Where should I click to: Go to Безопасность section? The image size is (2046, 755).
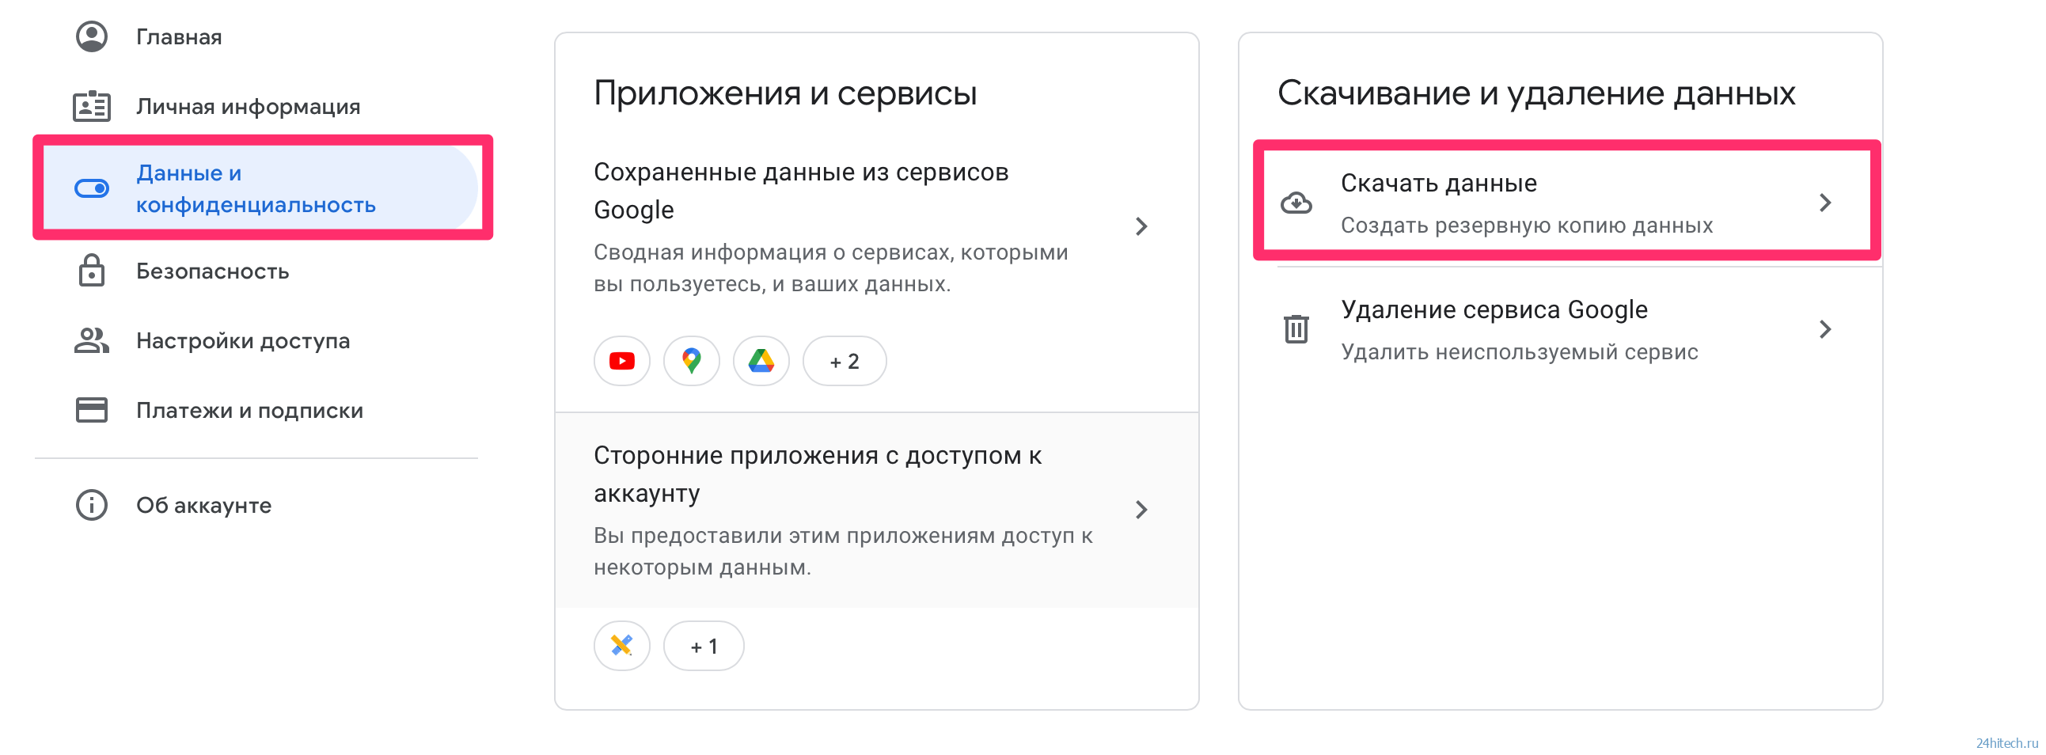tap(212, 271)
